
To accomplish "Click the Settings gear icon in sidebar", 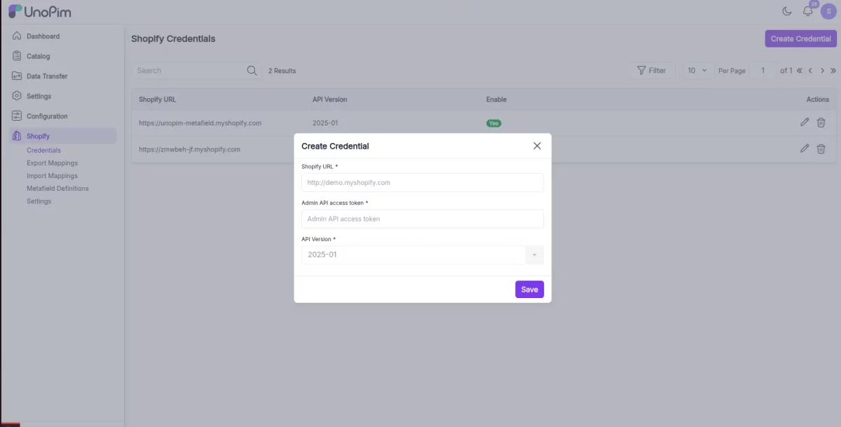I will click(16, 95).
